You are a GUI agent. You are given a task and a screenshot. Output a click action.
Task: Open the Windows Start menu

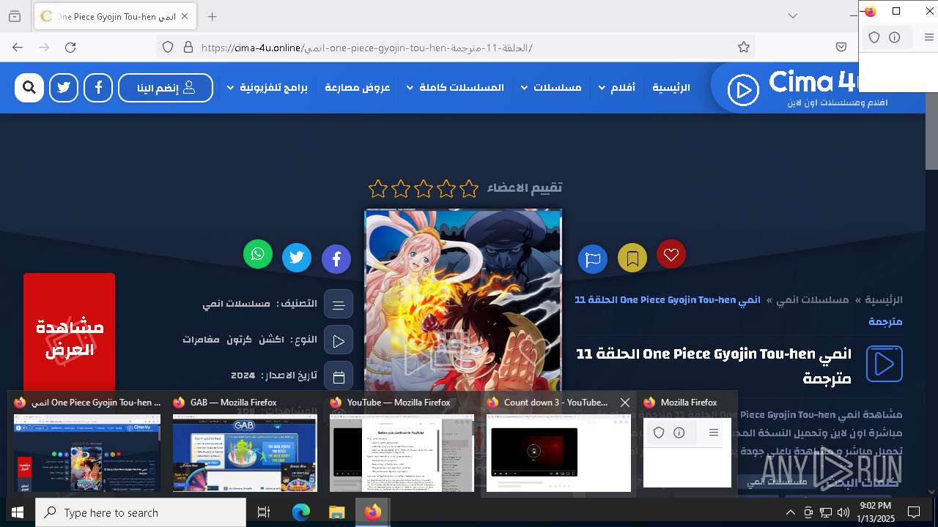18,512
